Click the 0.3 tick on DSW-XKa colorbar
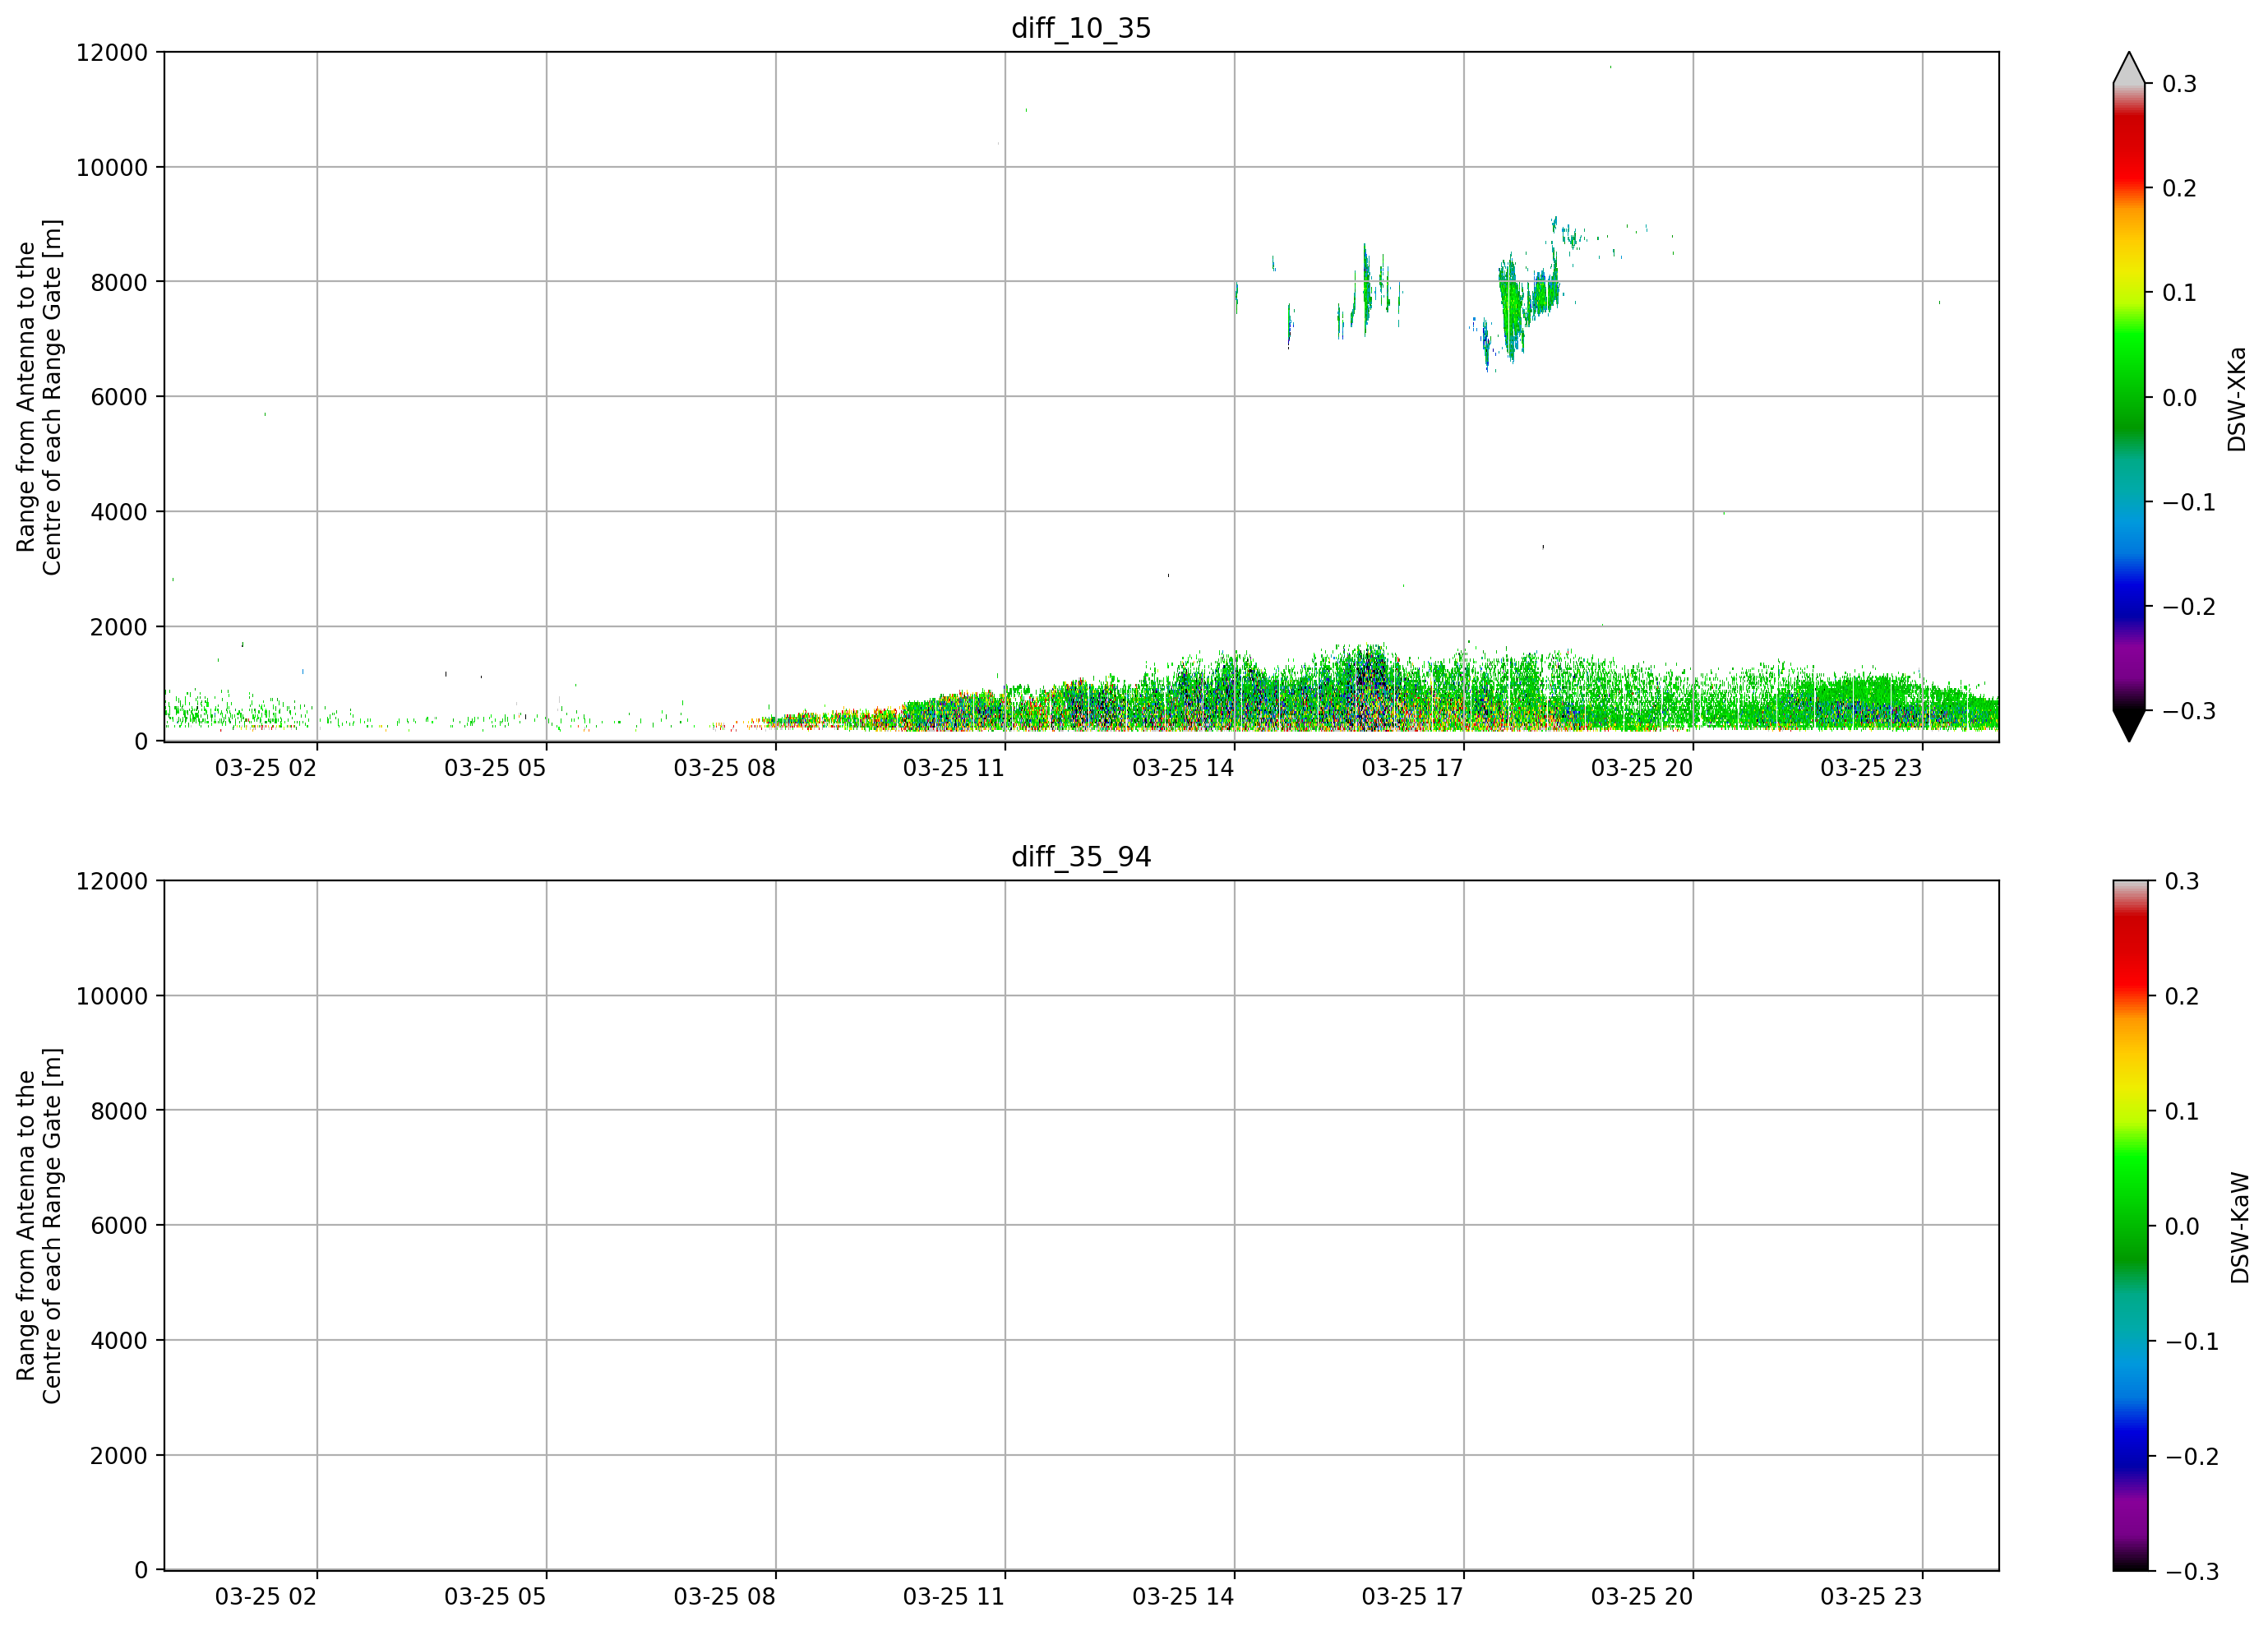This screenshot has height=1626, width=2268. pos(2179,84)
